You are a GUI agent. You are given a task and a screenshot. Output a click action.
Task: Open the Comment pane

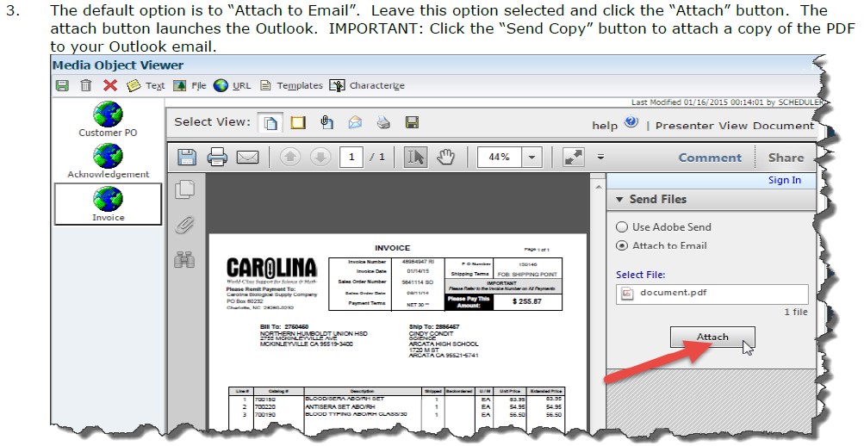click(x=710, y=158)
